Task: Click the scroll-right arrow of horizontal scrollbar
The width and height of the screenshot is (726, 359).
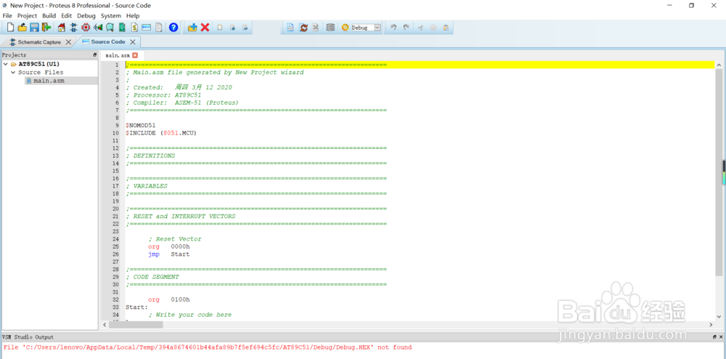Action: coord(711,325)
